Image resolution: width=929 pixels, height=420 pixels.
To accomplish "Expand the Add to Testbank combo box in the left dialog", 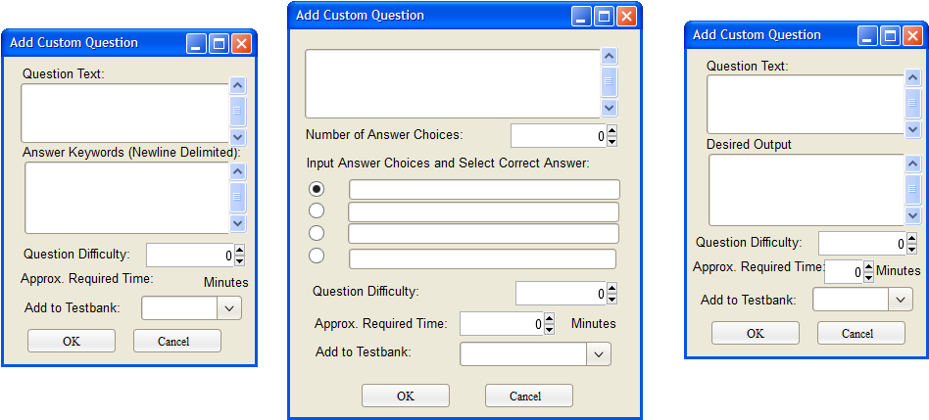I will click(229, 308).
